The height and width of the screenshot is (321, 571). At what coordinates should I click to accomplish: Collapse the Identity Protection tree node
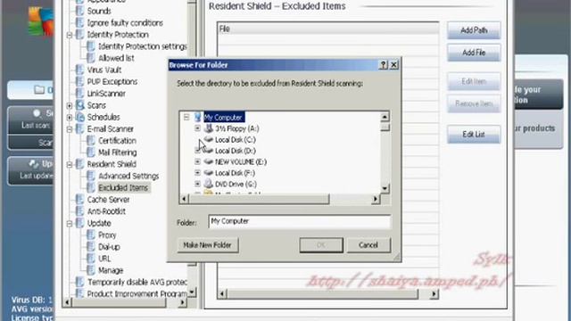(70, 35)
